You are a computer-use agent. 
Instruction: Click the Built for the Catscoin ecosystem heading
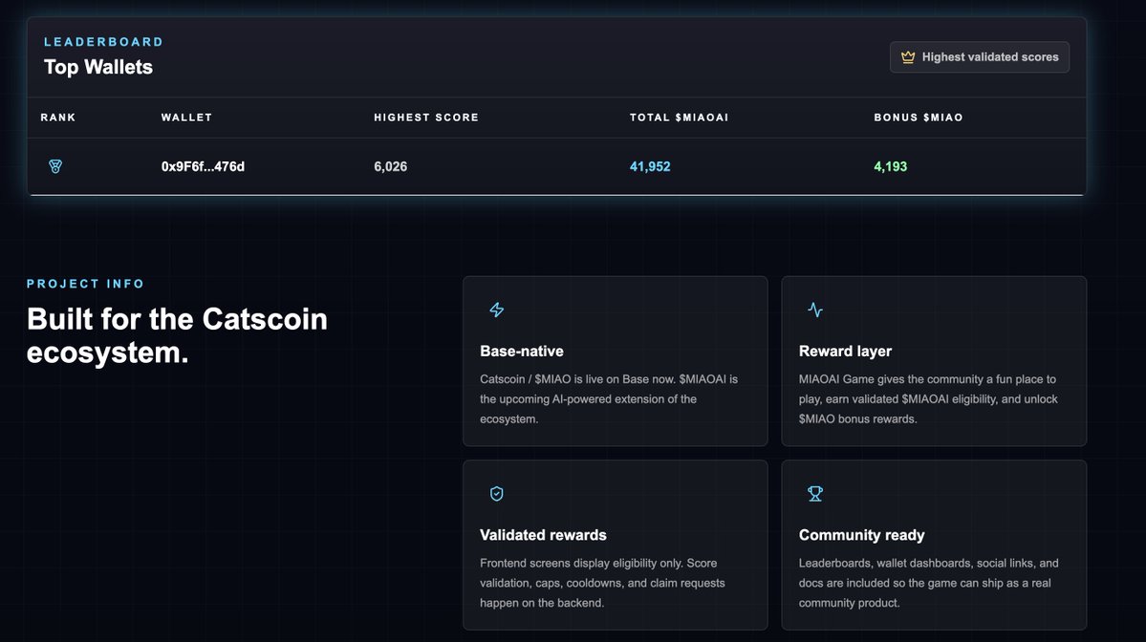(177, 336)
